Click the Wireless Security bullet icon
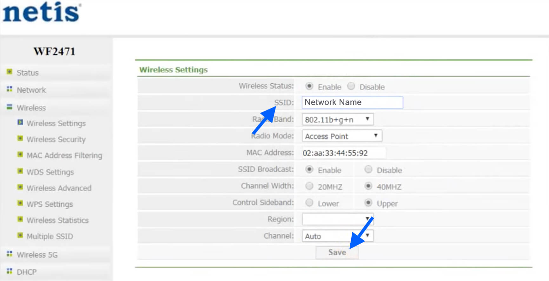The height and width of the screenshot is (281, 549). pos(20,138)
